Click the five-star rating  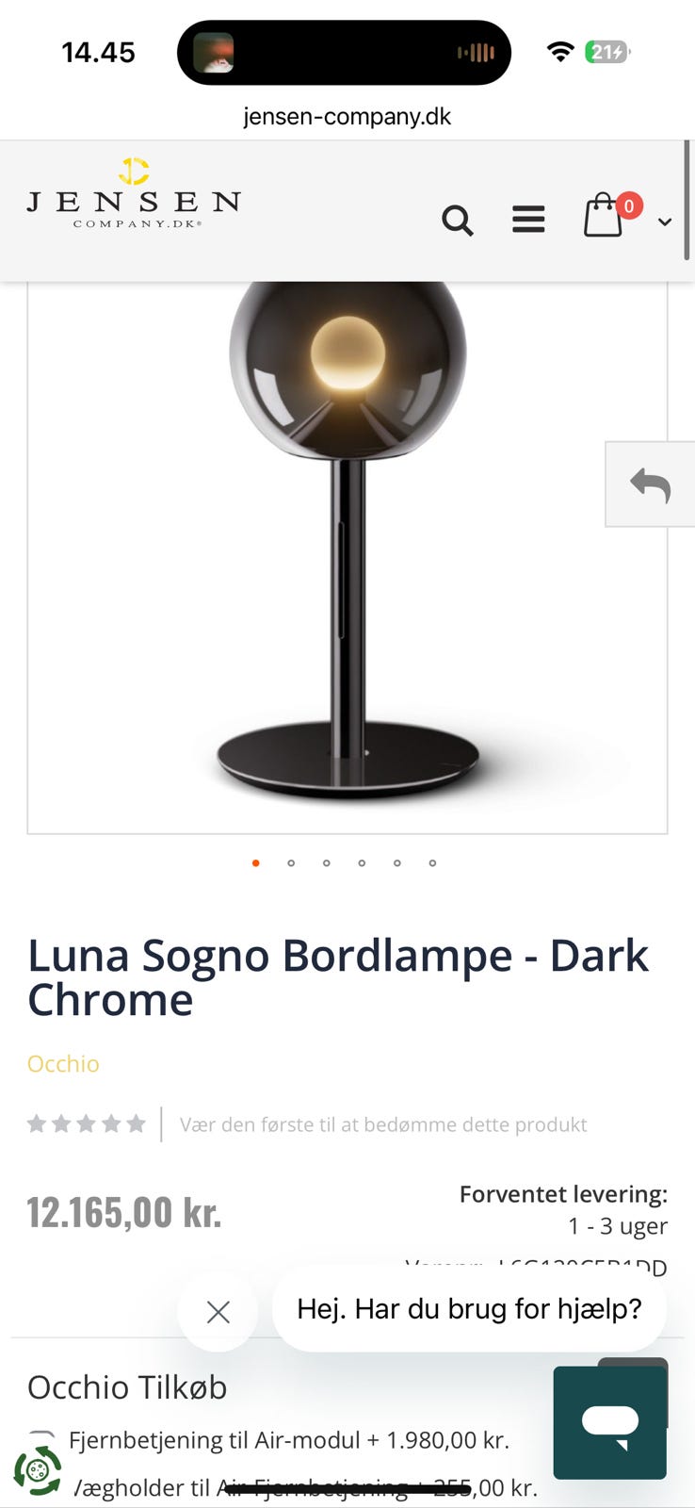tap(86, 1123)
